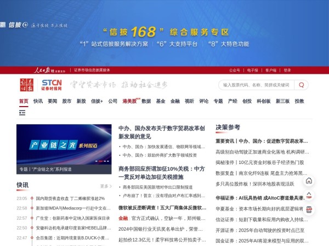This screenshot has width=329, height=246.
Task: Expand 更多 in the 快讯 section
Action: [x=104, y=186]
